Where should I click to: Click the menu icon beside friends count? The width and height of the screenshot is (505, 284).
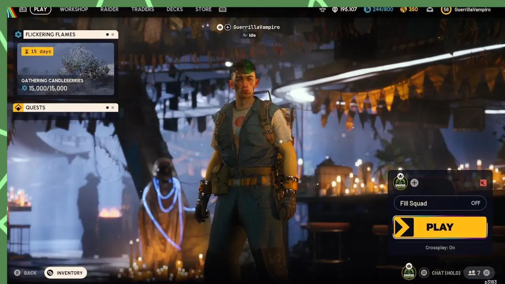point(486,273)
